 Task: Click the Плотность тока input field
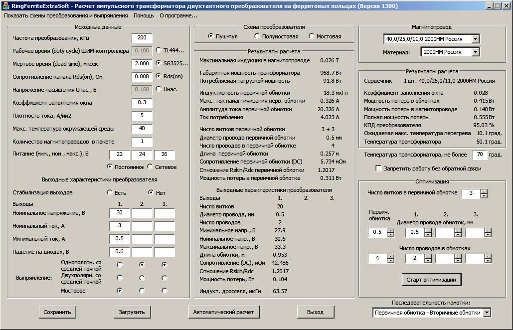pos(142,116)
